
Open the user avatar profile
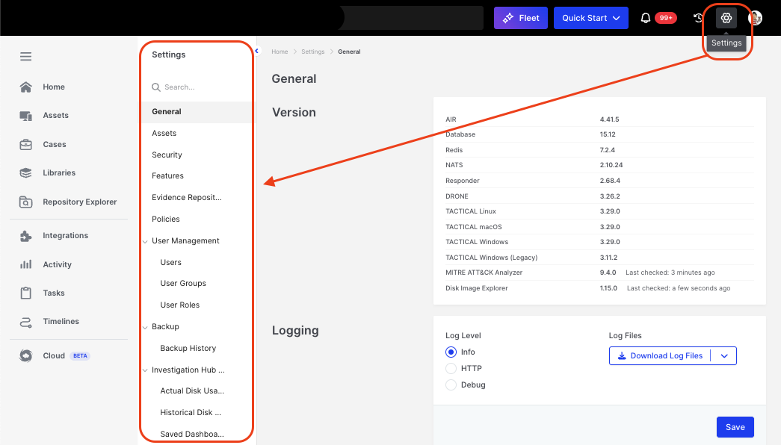pos(755,18)
